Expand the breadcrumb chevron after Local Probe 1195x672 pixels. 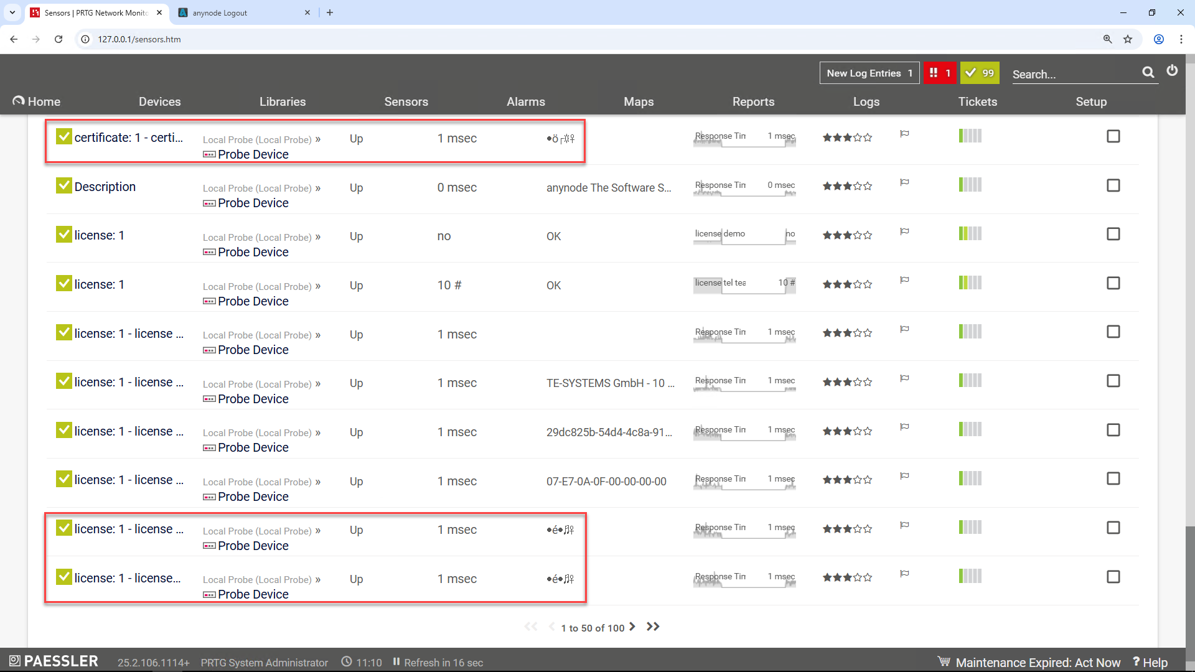pos(318,139)
